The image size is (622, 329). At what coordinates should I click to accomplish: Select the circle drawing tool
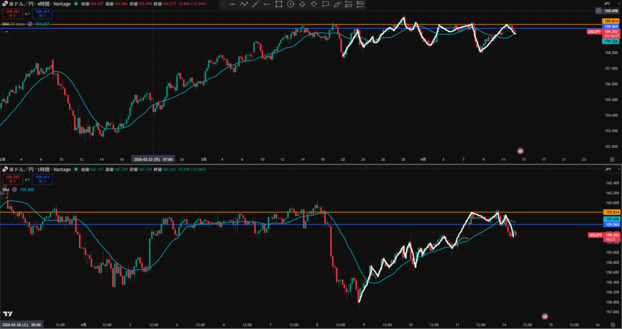pos(290,4)
